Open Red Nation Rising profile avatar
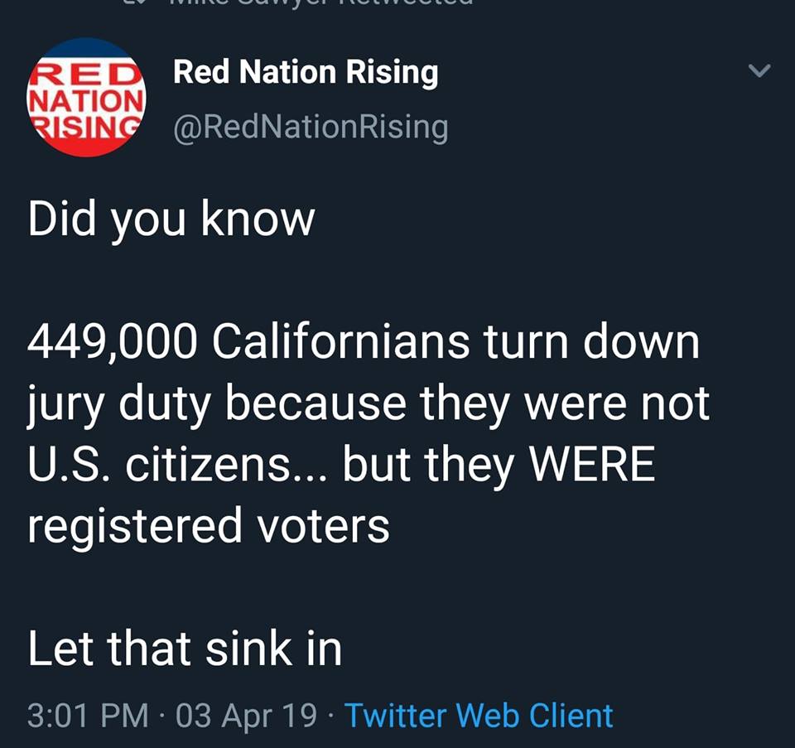This screenshot has height=748, width=795. 86,97
